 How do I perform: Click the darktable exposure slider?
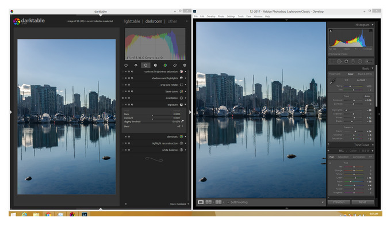coord(152,118)
